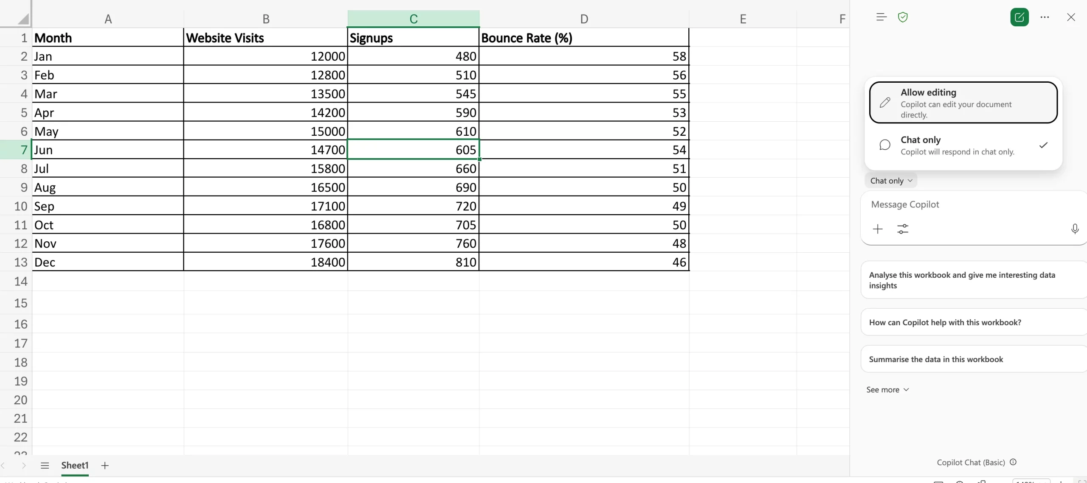
Task: Open the message settings sliders icon
Action: click(x=903, y=229)
